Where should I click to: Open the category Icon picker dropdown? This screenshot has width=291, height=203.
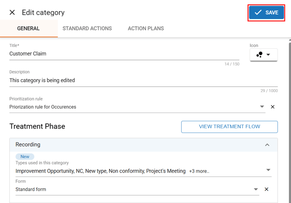point(264,55)
